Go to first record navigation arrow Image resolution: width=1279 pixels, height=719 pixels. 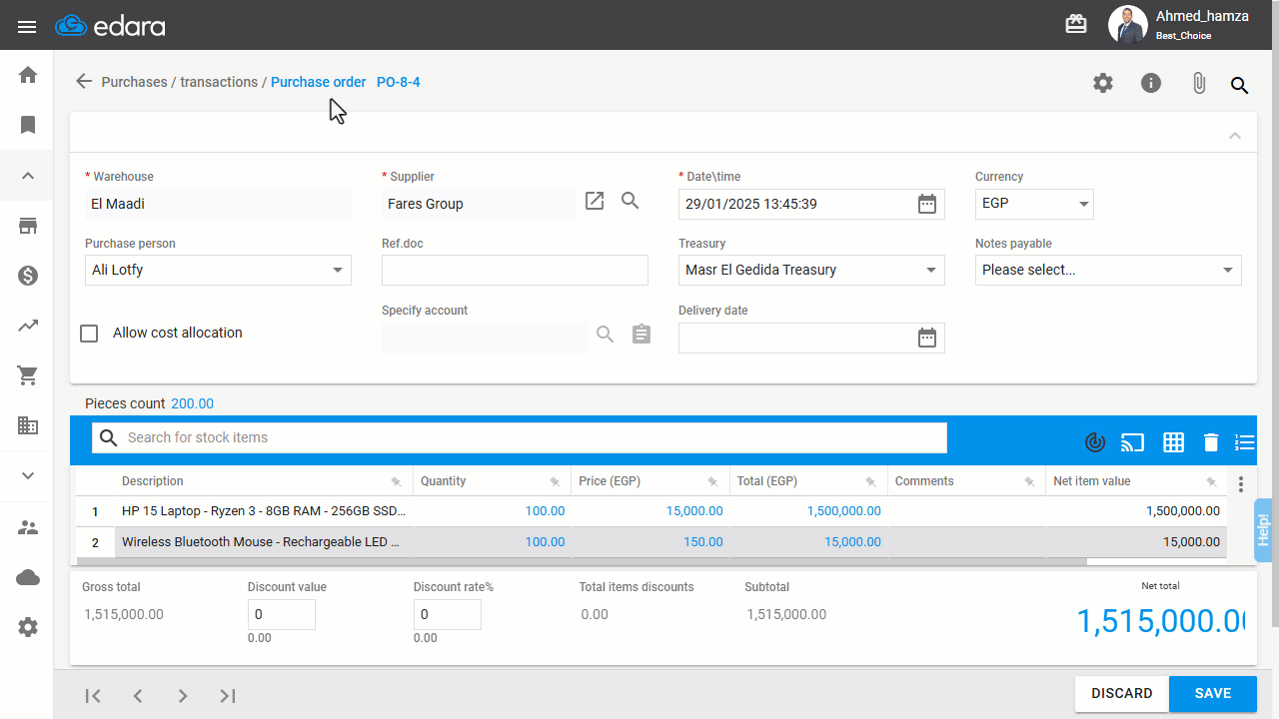[x=93, y=696]
